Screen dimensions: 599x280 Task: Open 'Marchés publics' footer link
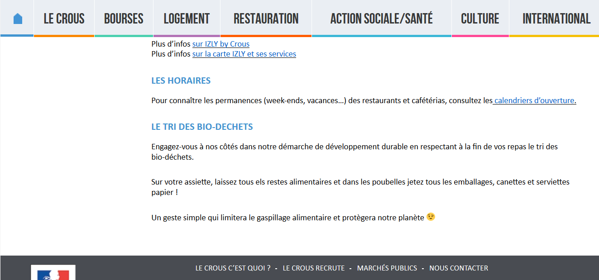(x=387, y=268)
